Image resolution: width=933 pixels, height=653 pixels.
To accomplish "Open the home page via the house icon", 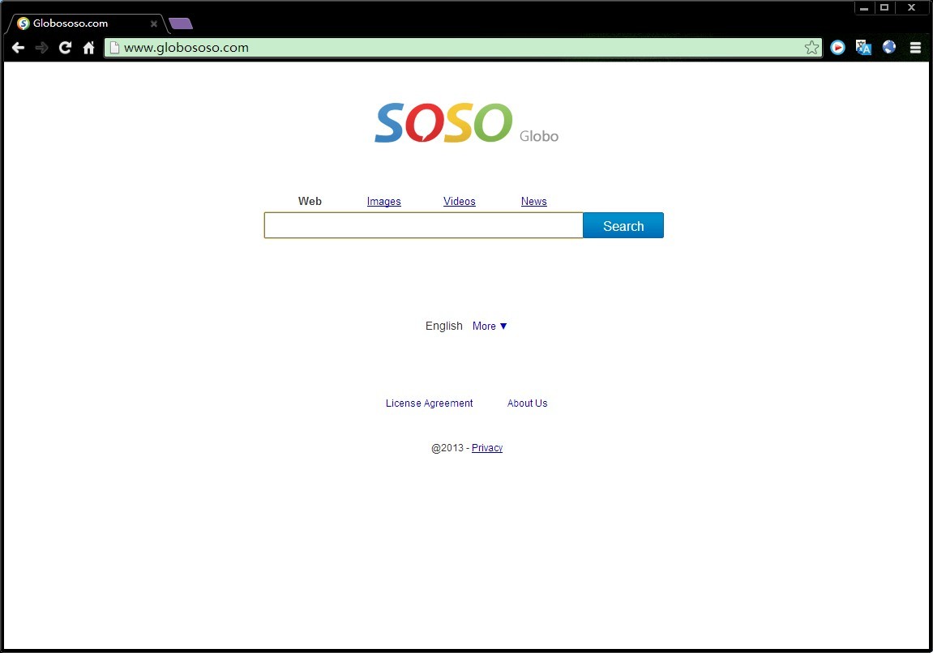I will 88,48.
